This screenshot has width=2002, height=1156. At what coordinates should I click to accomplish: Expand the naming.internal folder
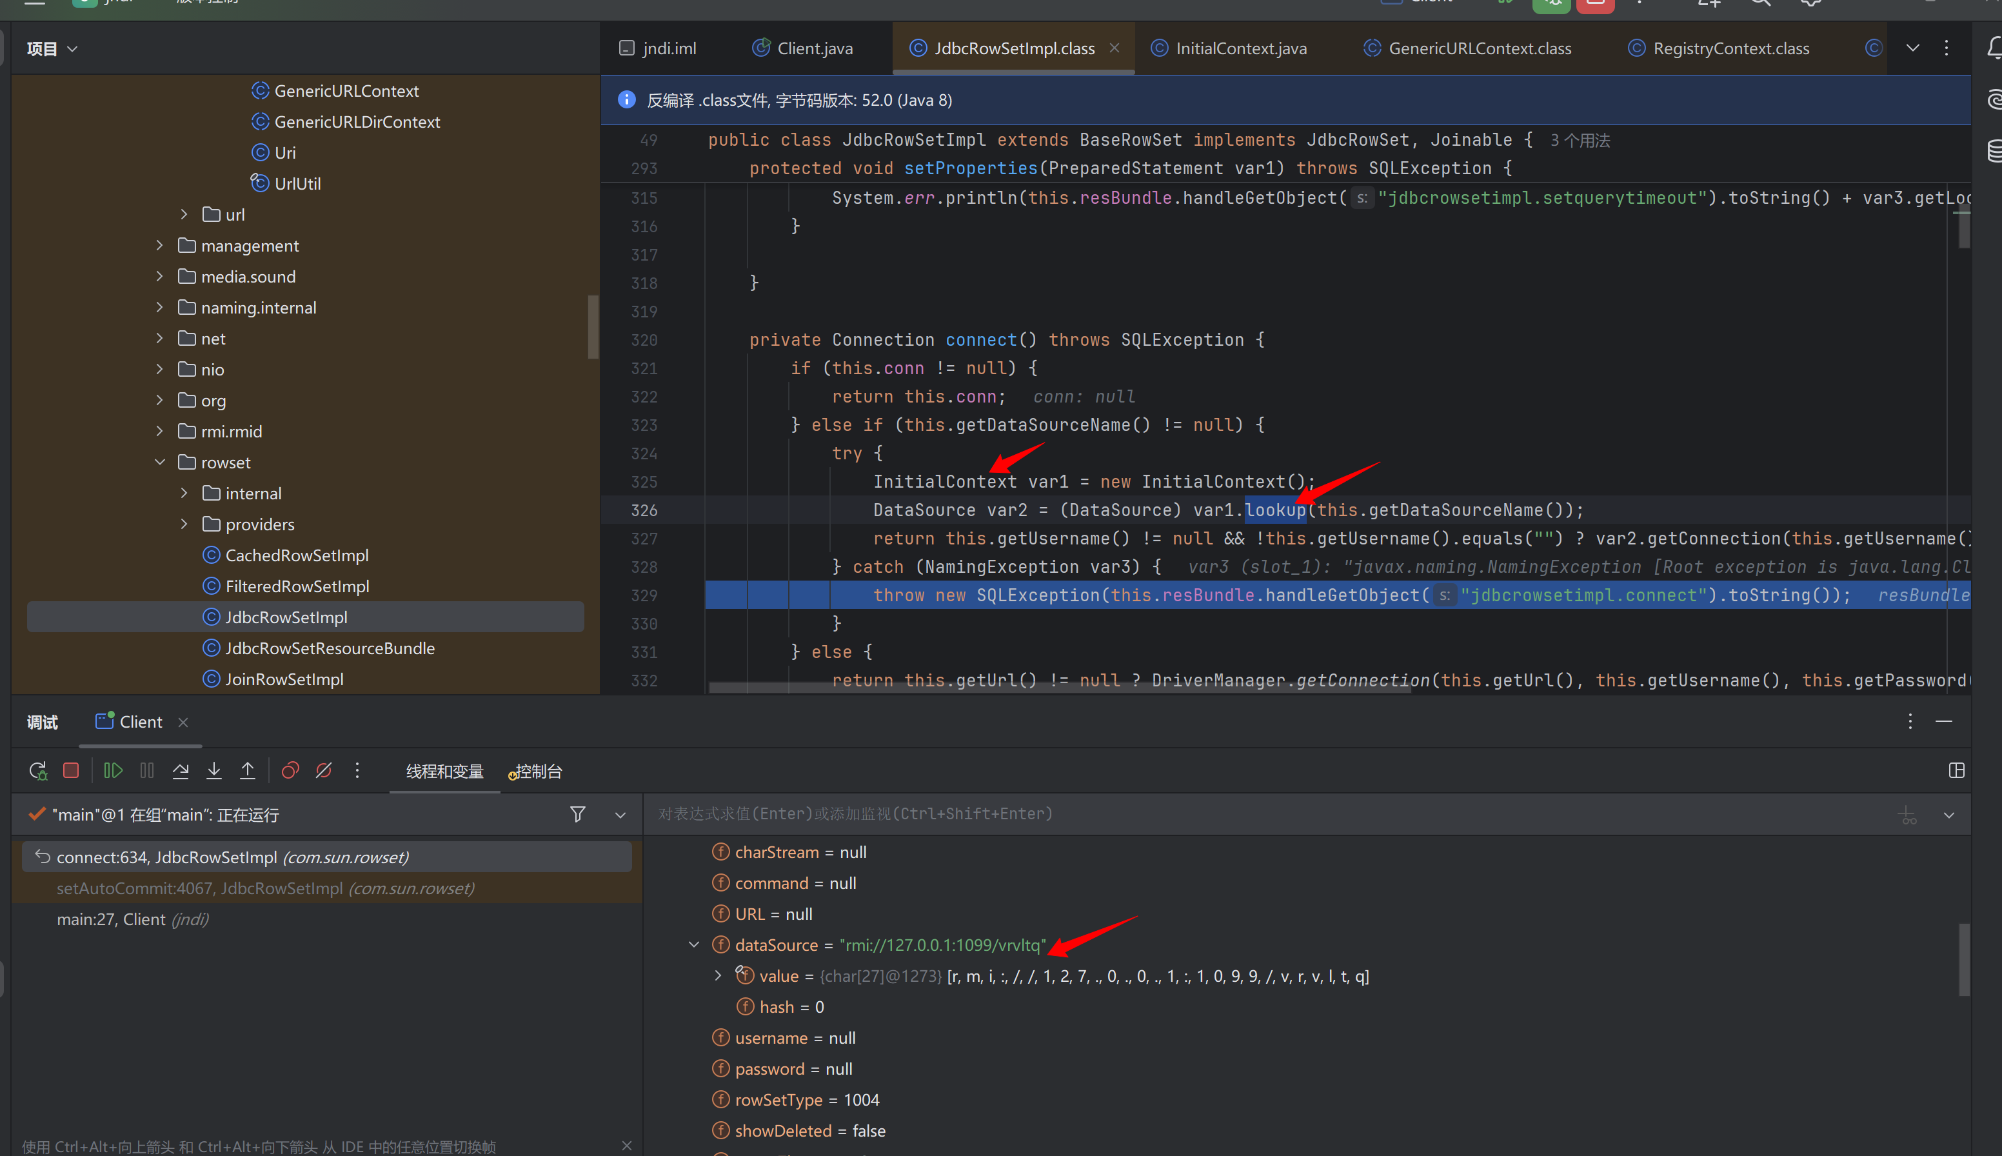tap(159, 307)
